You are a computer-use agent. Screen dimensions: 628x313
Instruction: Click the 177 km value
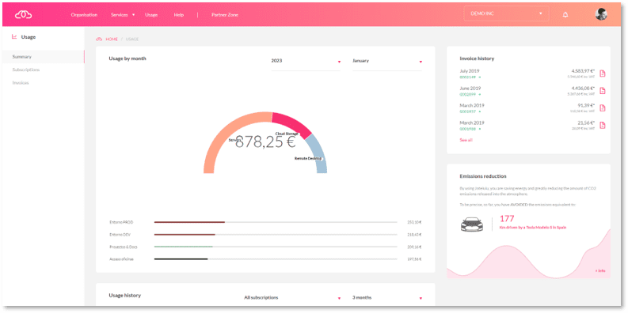tap(507, 219)
